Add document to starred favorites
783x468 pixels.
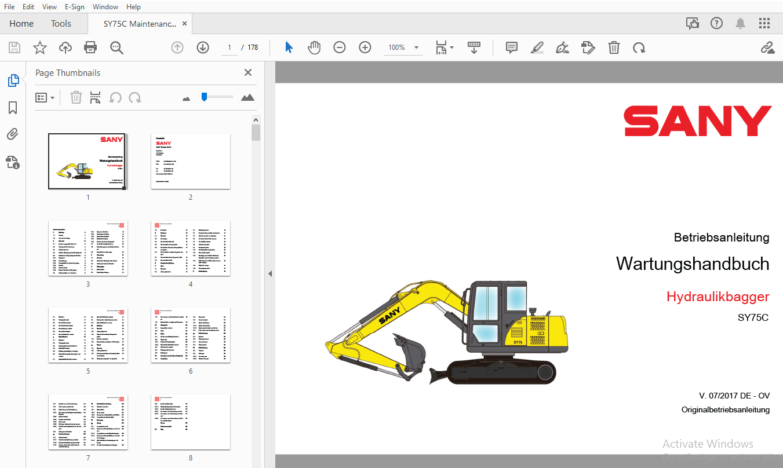(x=40, y=47)
